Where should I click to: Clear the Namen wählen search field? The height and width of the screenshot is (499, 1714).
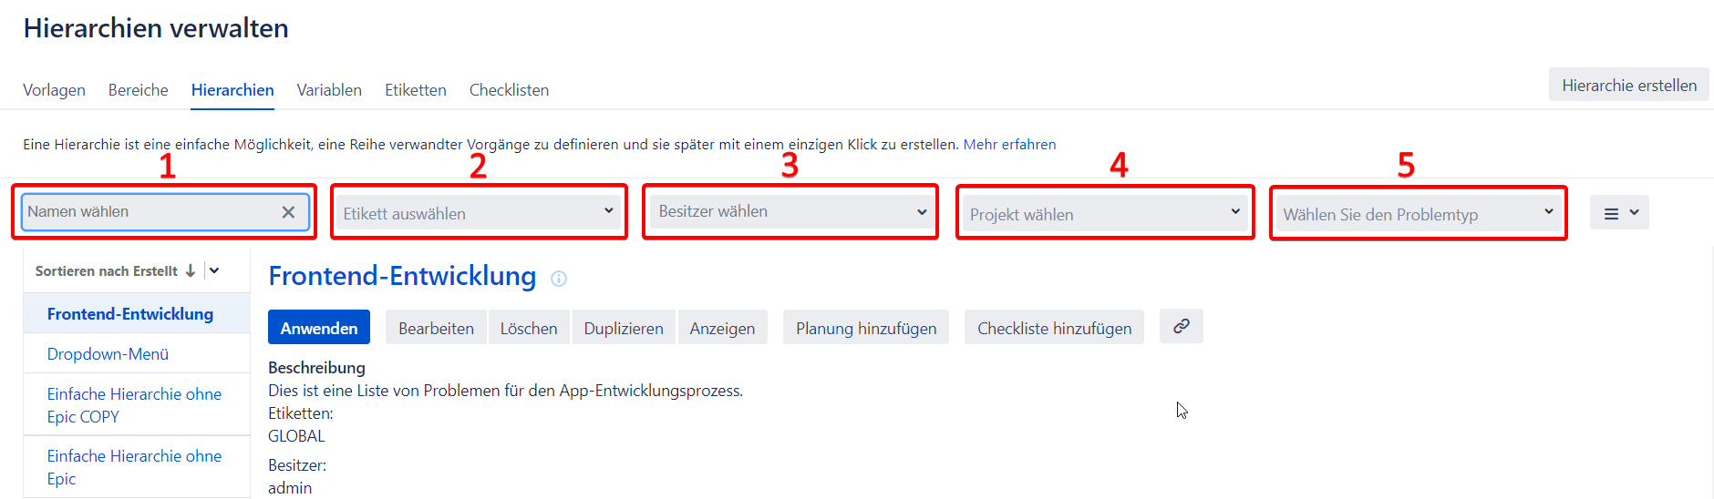[288, 212]
